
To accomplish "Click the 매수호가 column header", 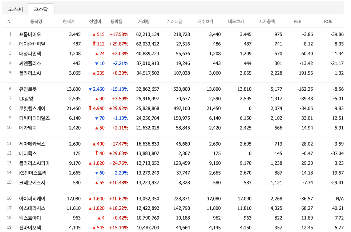I will (205, 21).
